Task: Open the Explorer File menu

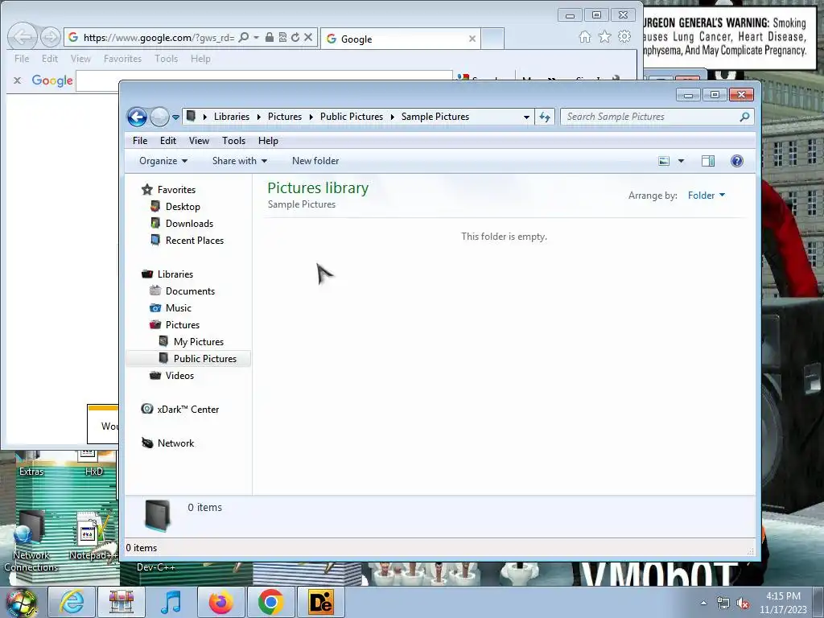Action: [x=140, y=141]
